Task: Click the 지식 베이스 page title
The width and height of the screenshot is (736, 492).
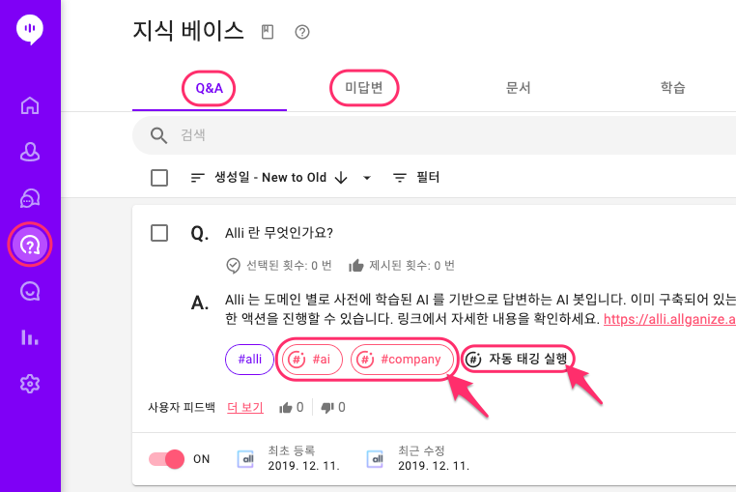Action: click(x=188, y=31)
